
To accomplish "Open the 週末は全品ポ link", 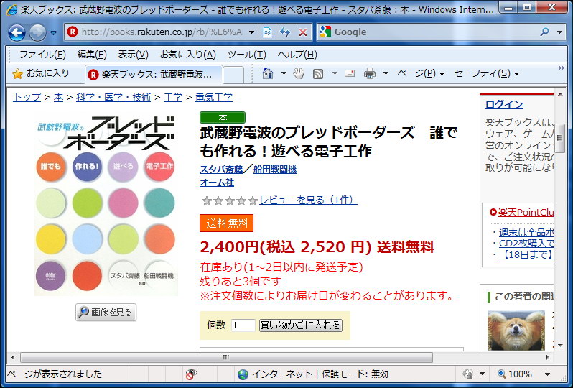I will pos(526,233).
